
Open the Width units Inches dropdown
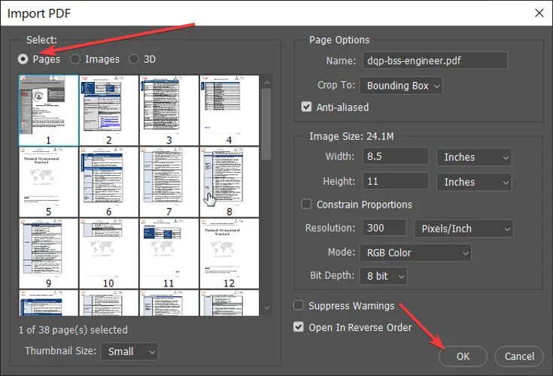coord(474,157)
